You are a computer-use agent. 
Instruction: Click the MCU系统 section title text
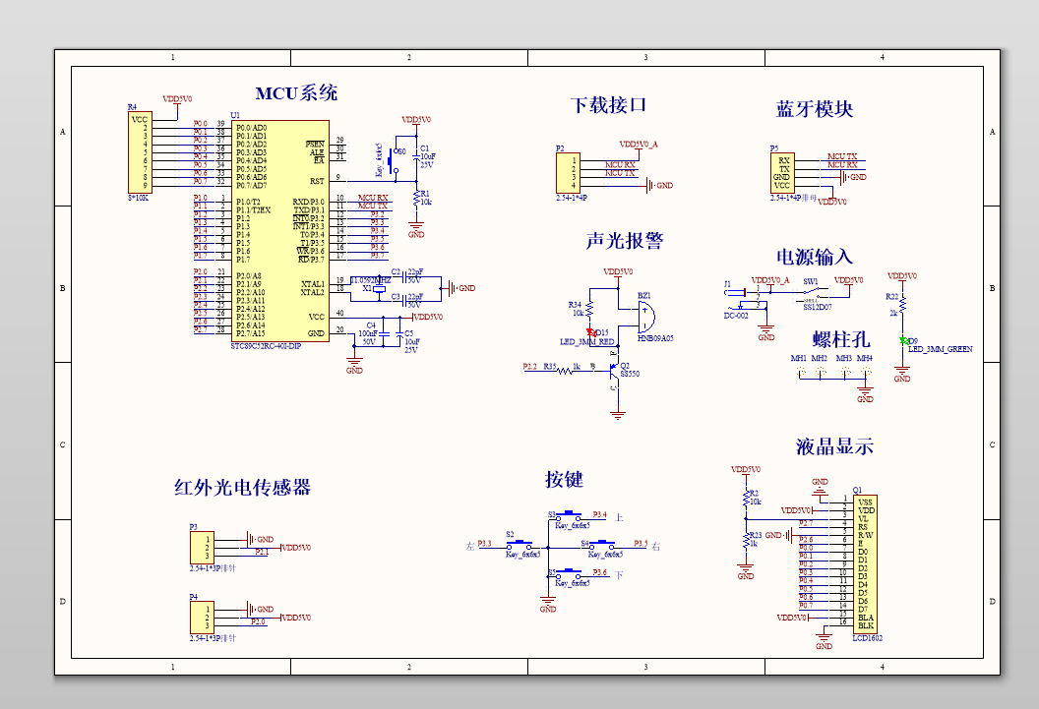(297, 93)
